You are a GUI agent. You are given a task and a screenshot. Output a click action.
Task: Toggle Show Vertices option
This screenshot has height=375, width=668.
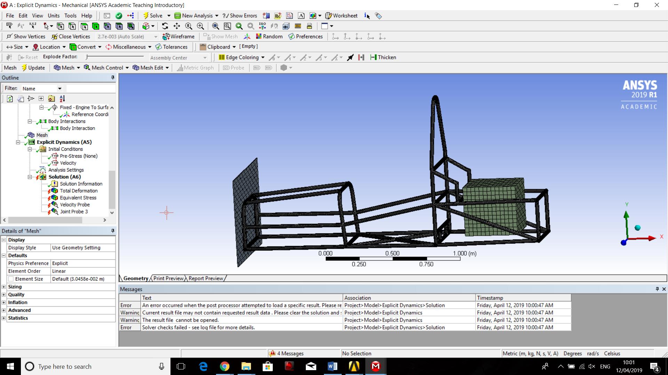point(26,36)
